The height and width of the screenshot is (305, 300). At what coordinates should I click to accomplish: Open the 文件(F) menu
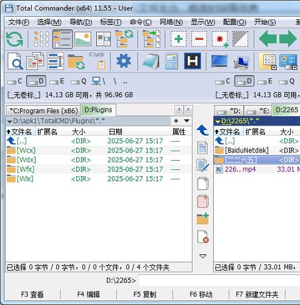pos(19,22)
